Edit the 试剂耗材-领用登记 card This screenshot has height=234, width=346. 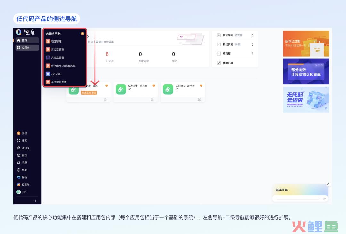[x=199, y=100]
